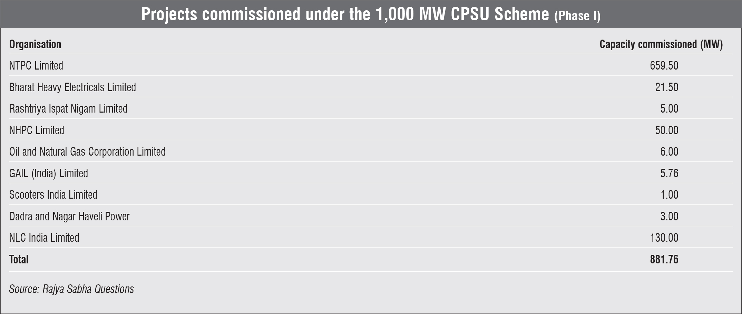Image resolution: width=742 pixels, height=314 pixels.
Task: Click the table title banner
Action: [x=371, y=14]
